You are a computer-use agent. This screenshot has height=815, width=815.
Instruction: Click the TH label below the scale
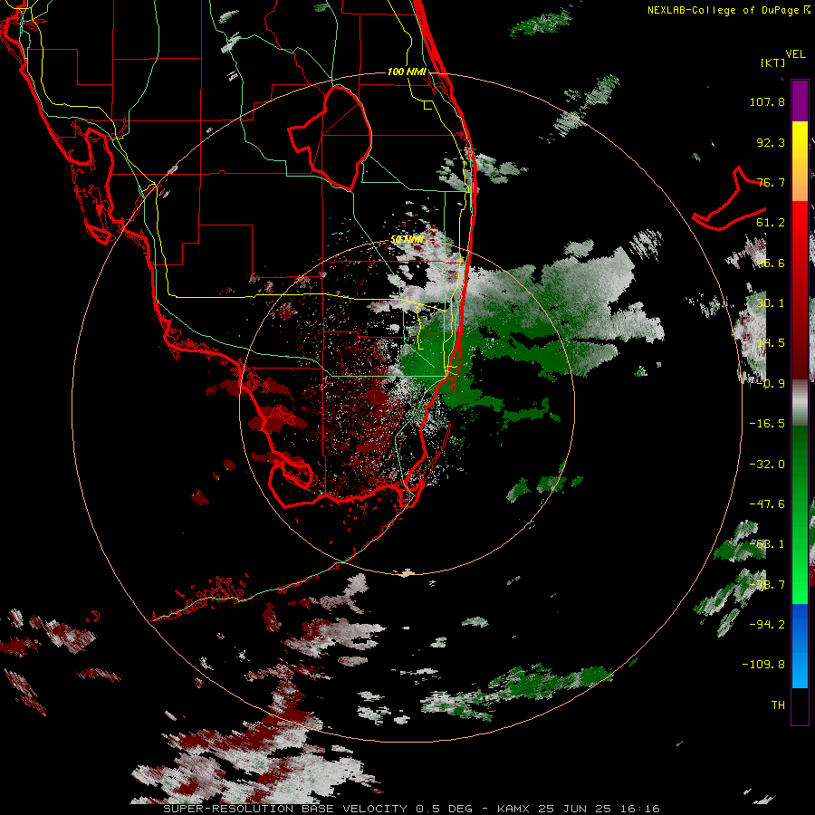778,705
